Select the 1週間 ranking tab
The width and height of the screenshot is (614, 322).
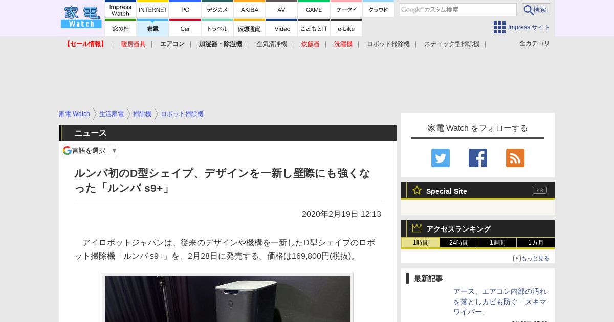[497, 243]
